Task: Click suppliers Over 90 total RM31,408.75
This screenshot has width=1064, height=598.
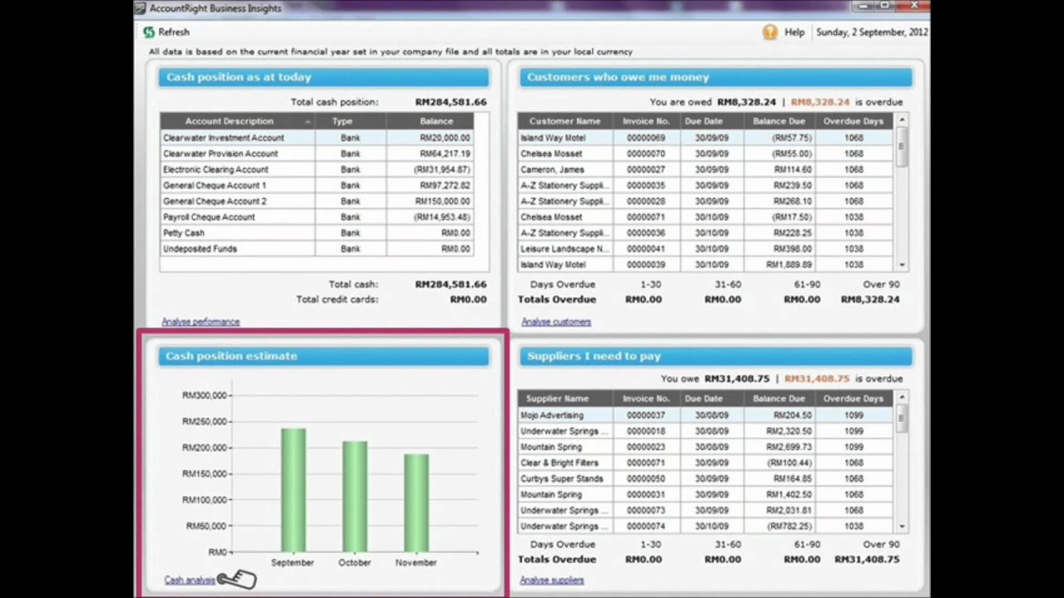Action: click(x=866, y=559)
